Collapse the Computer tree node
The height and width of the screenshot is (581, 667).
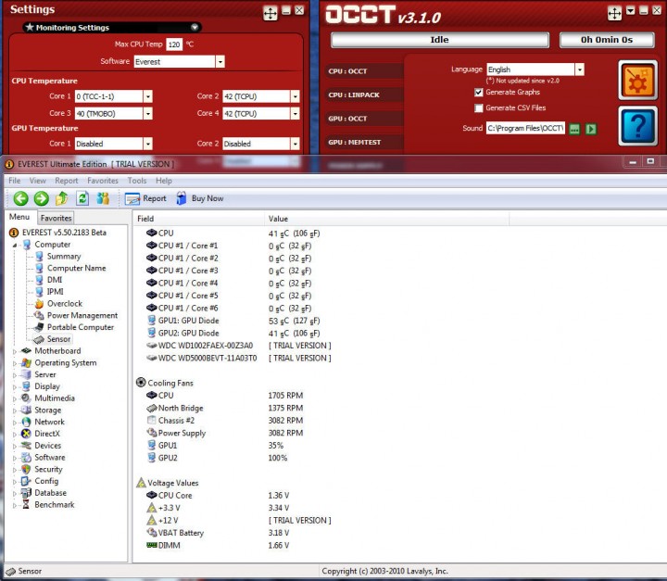[15, 246]
